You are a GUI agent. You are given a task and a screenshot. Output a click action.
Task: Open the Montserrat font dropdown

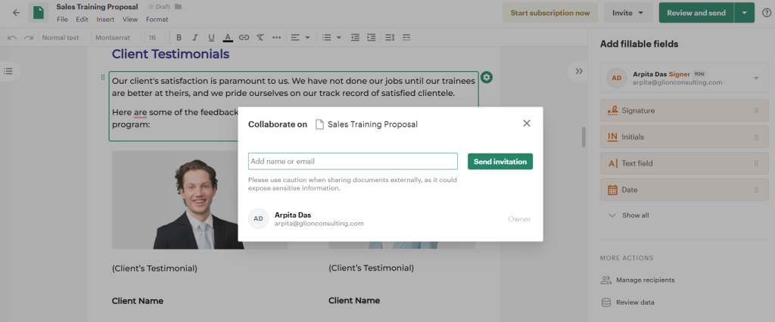[113, 38]
